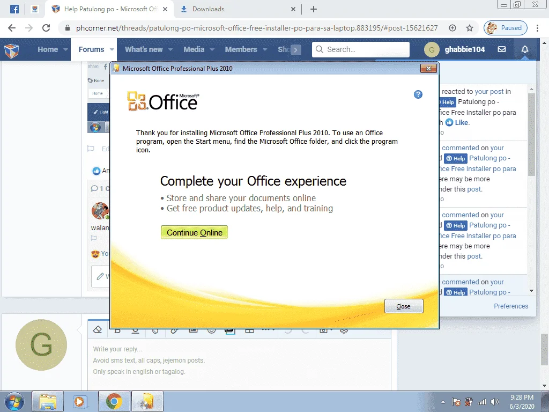This screenshot has height=412, width=549.
Task: Switch to the second pinned browser tab
Action: pos(35,9)
